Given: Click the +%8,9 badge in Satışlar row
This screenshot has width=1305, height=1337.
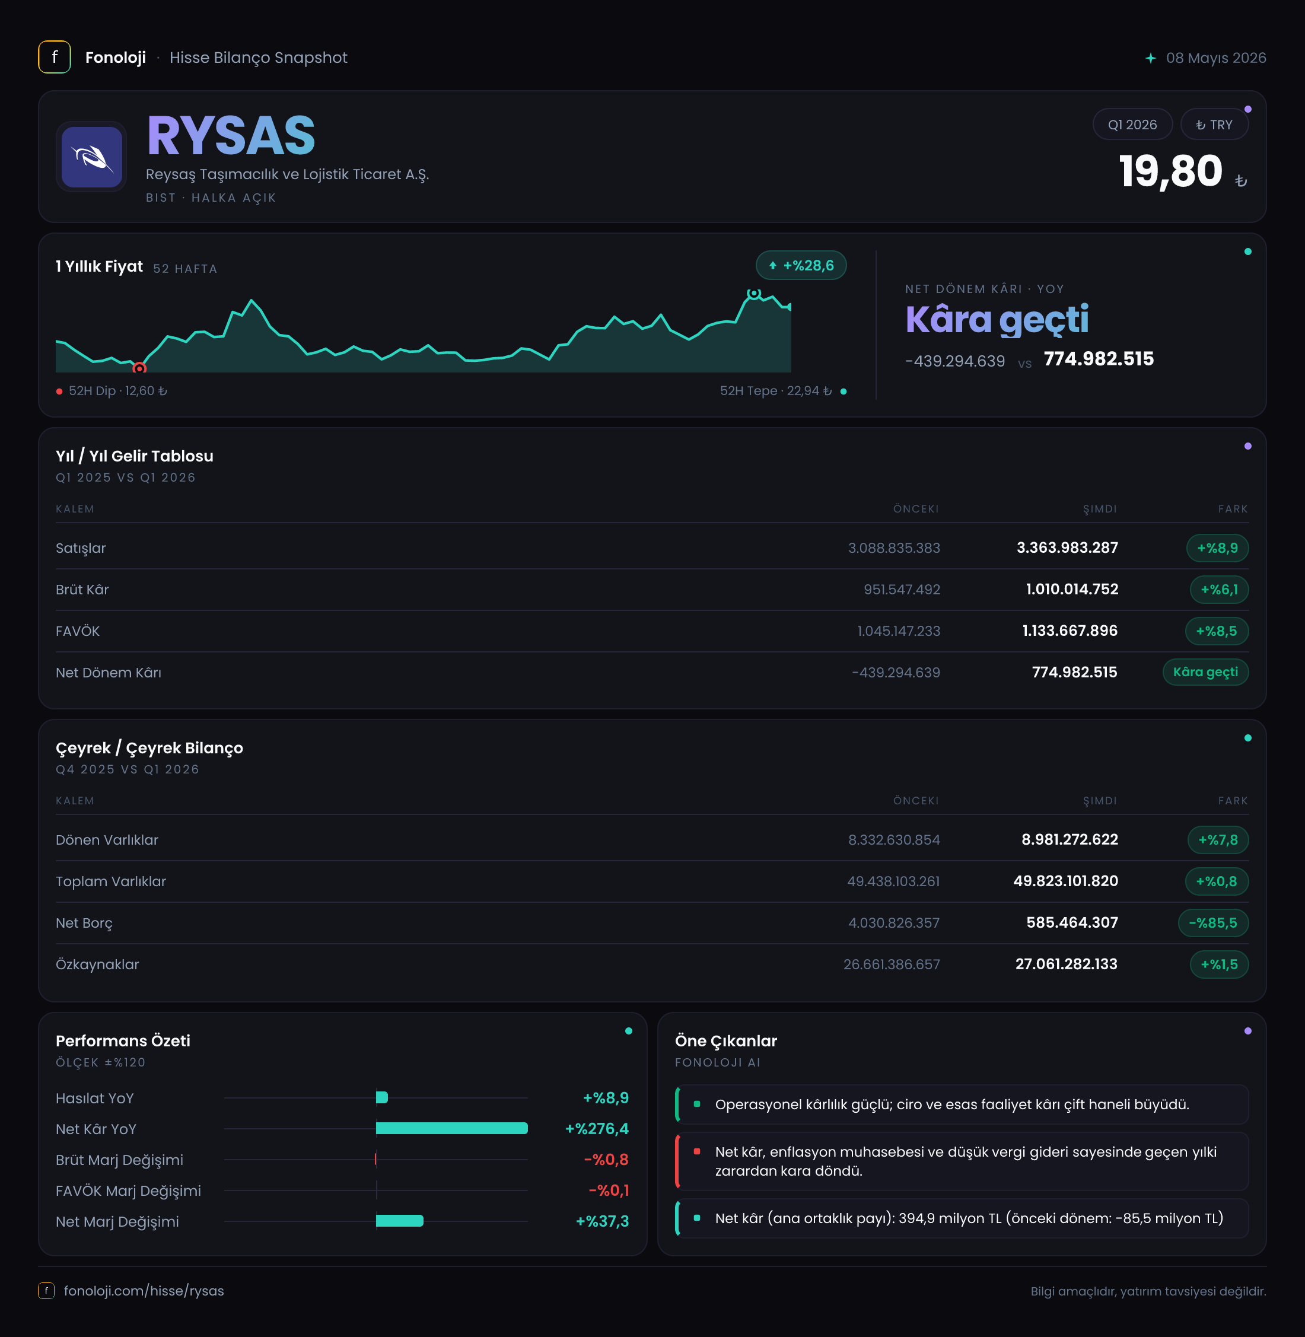Looking at the screenshot, I should click(1217, 548).
